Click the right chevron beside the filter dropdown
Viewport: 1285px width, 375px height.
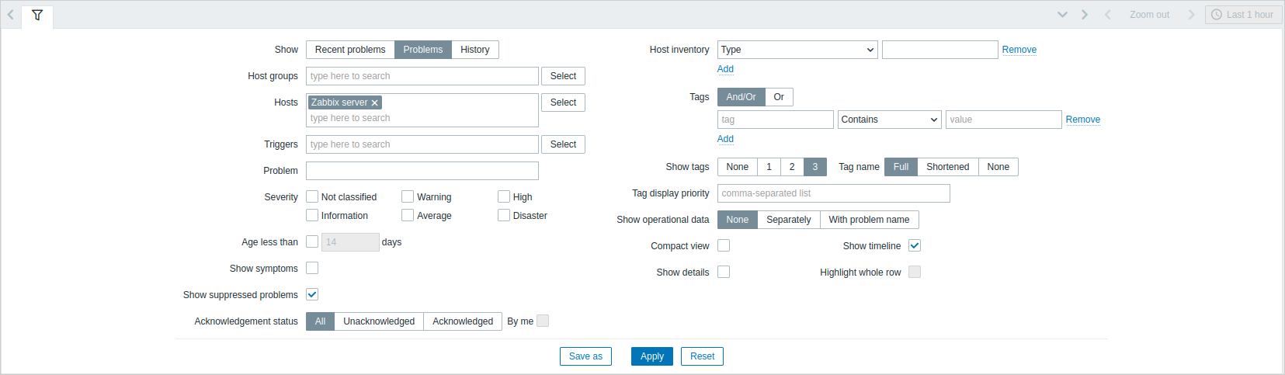[1085, 15]
